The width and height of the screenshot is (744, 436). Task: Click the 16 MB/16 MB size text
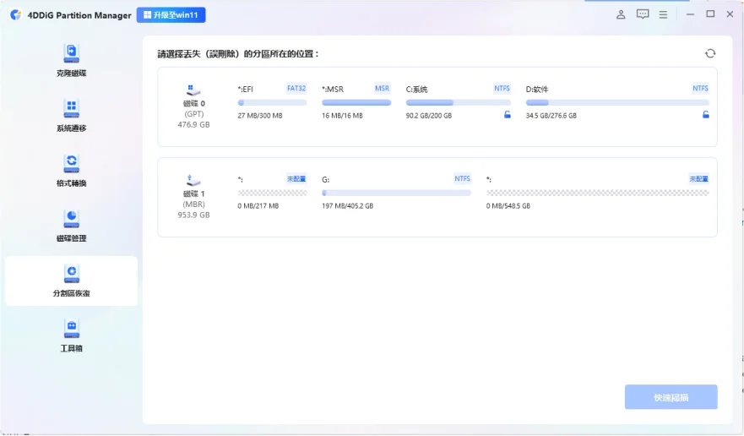click(342, 116)
